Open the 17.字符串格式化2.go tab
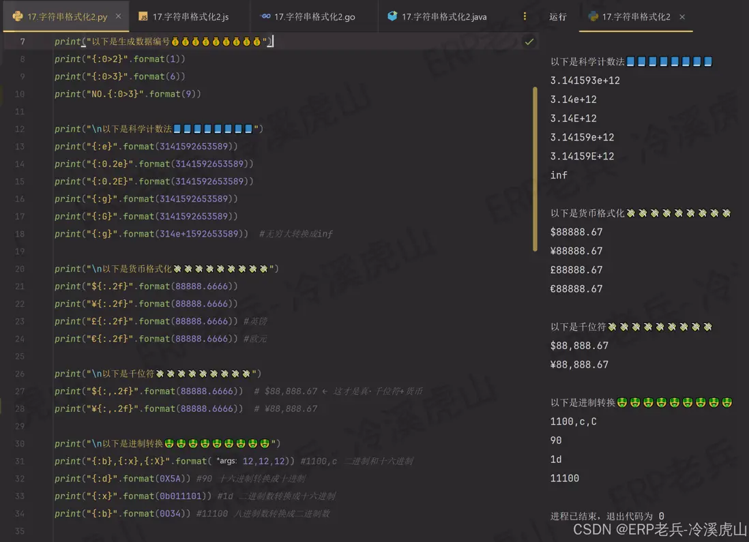The image size is (749, 542). click(314, 17)
